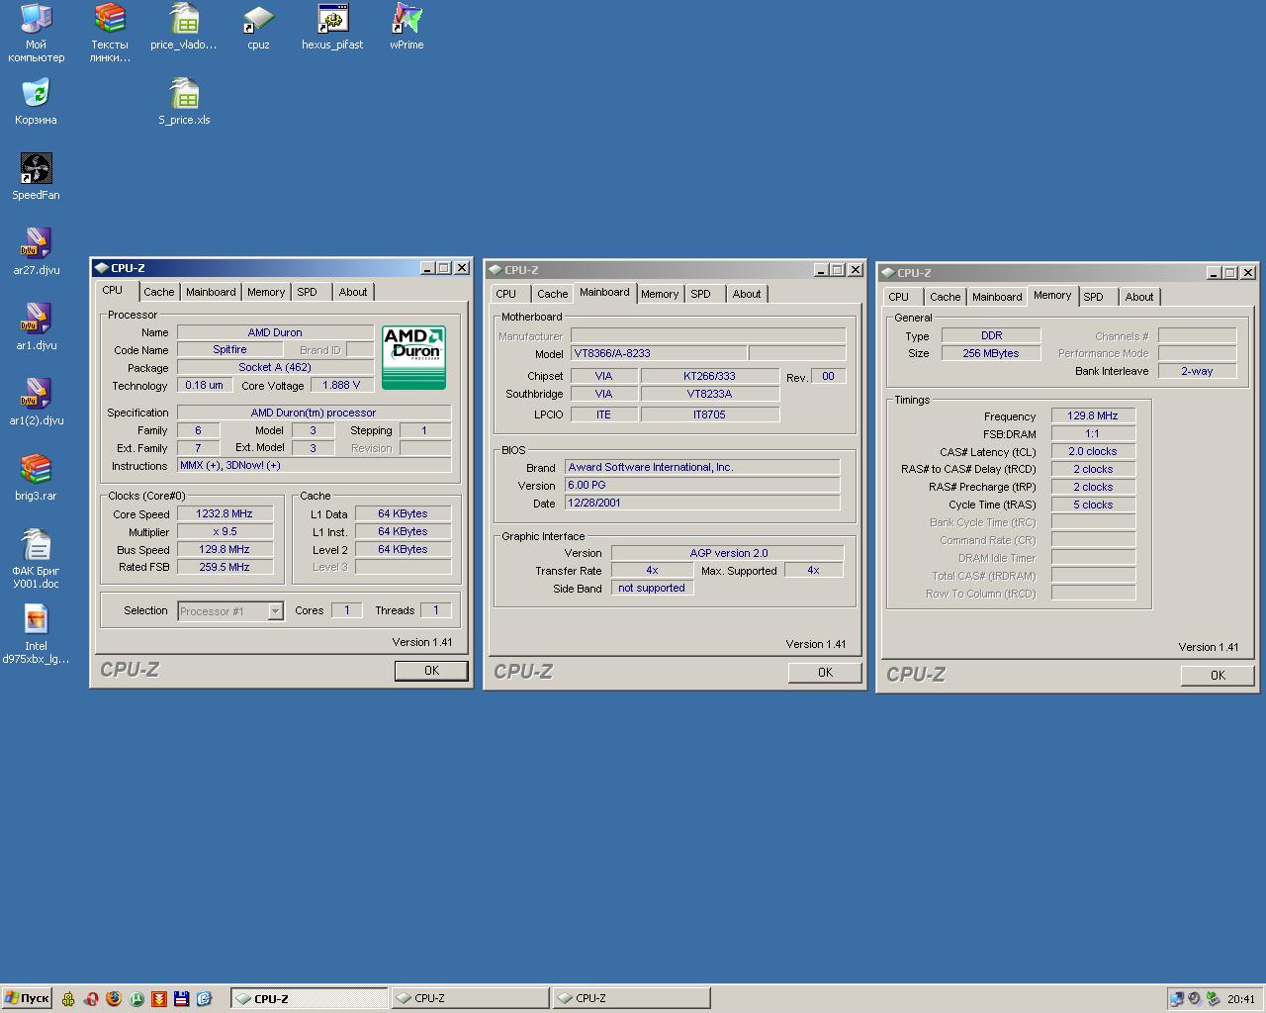This screenshot has width=1266, height=1013.
Task: Open About tab in the middle CPU-Z window
Action: point(747,294)
